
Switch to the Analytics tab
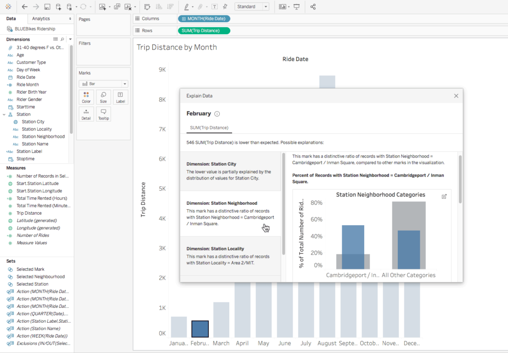click(x=41, y=18)
